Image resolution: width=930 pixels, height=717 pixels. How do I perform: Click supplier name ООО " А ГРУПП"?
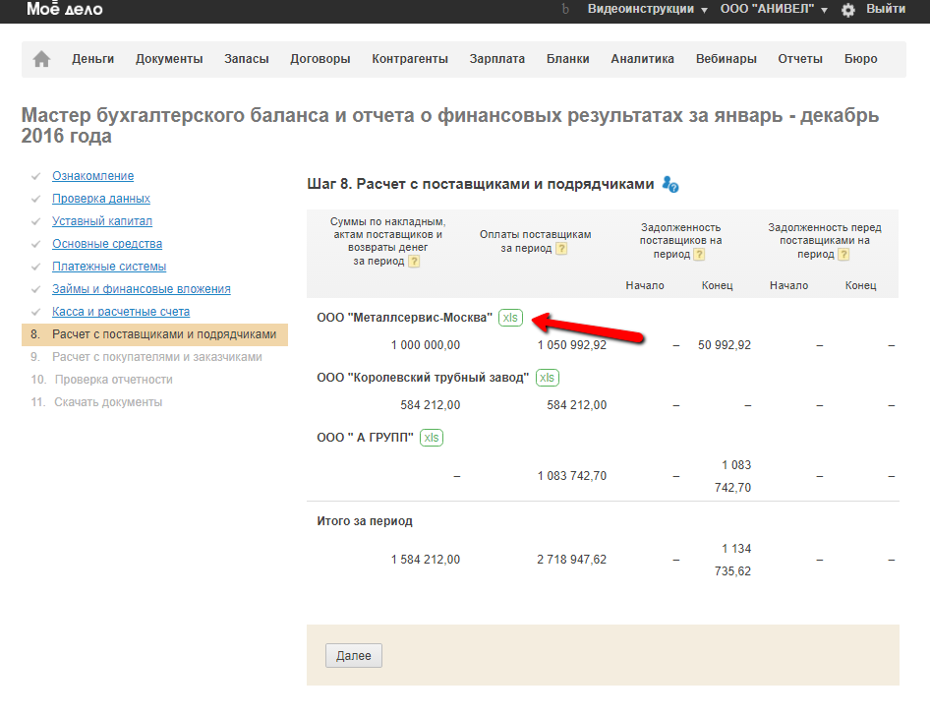click(365, 438)
